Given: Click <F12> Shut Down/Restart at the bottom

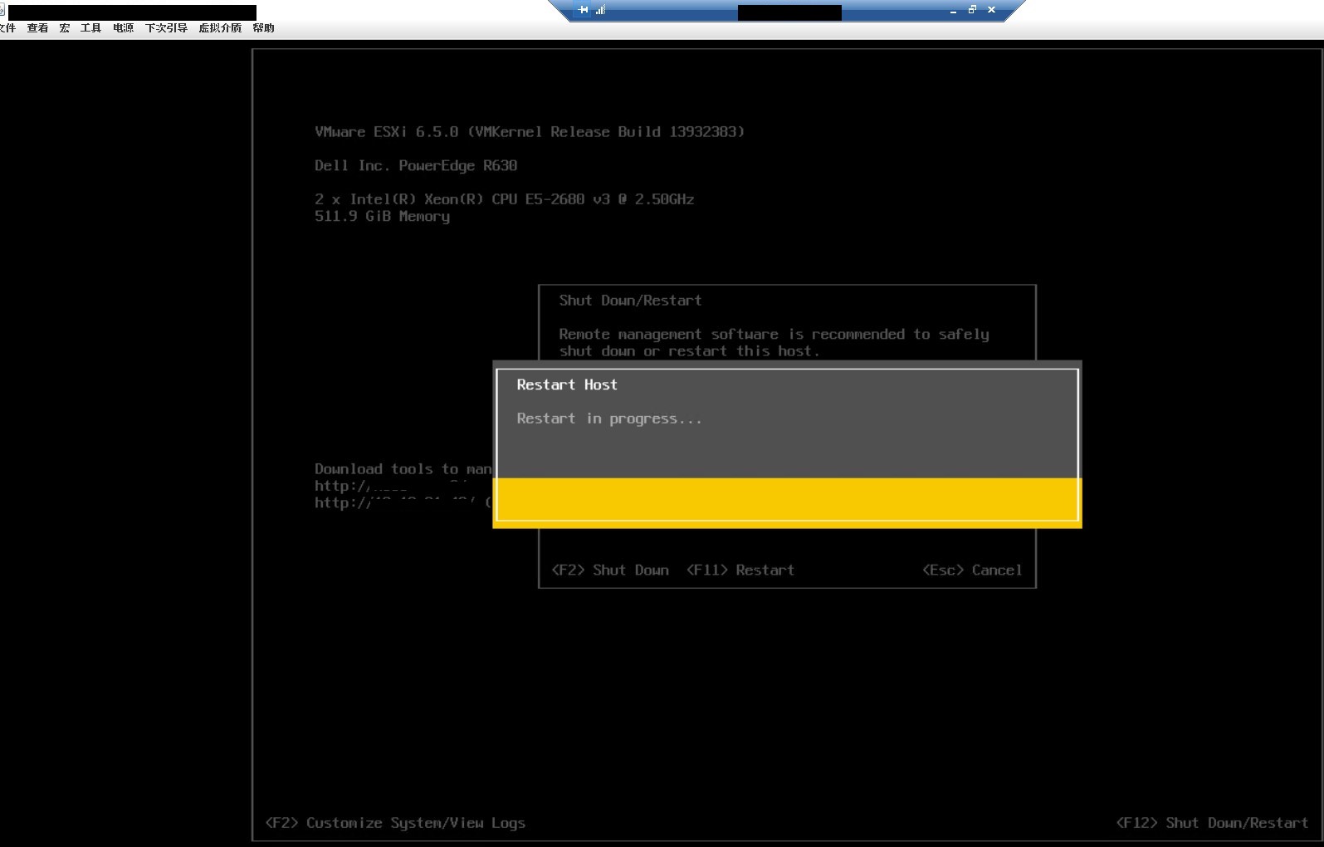Looking at the screenshot, I should (x=1212, y=823).
